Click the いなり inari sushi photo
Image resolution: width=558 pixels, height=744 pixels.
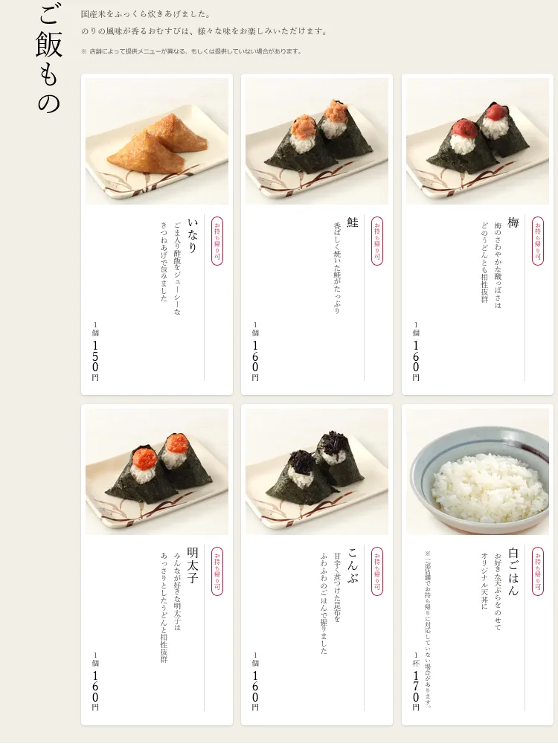click(156, 141)
